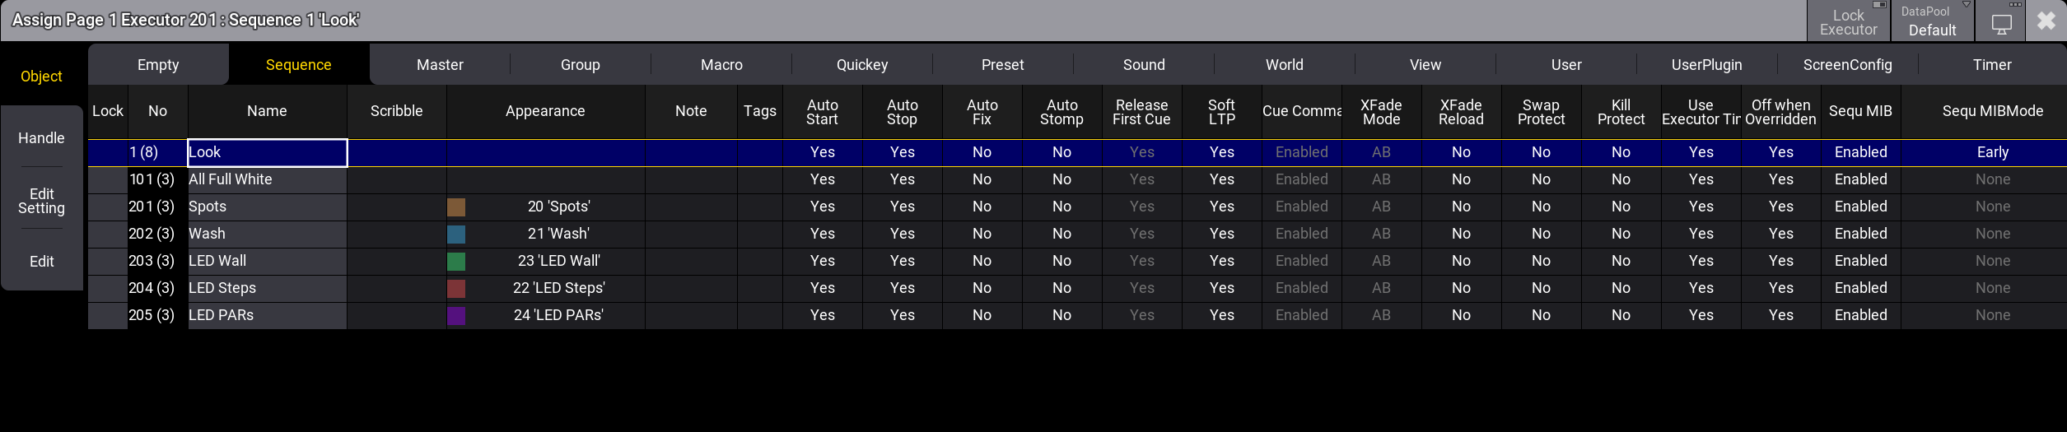Switch to the Macro tab
2067x432 pixels.
point(721,65)
